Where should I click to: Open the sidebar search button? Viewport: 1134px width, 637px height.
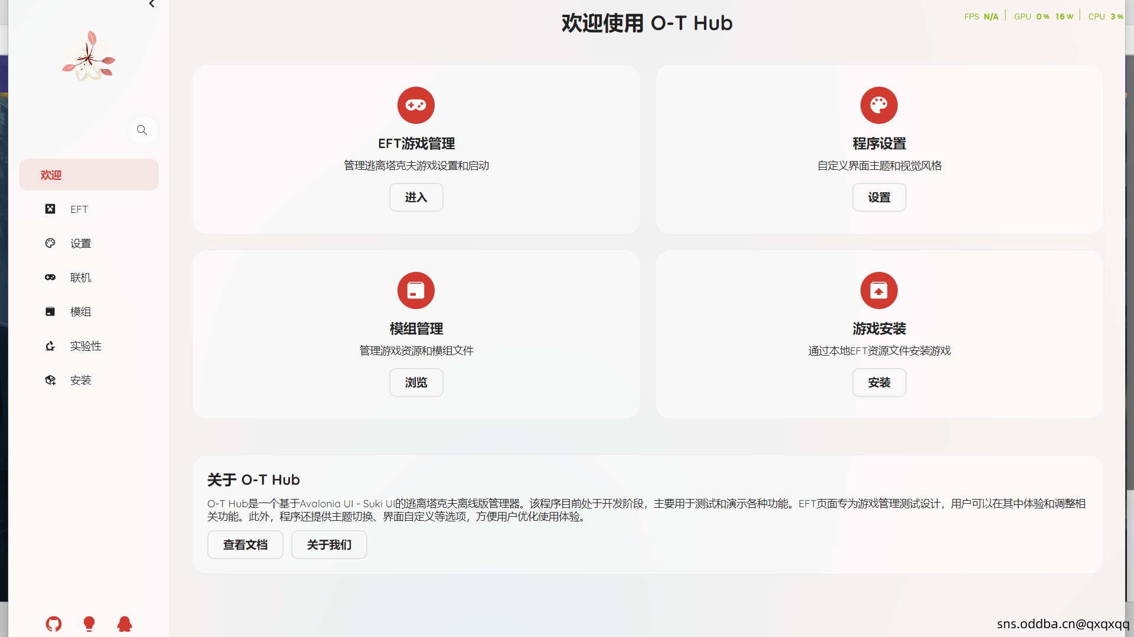[142, 130]
